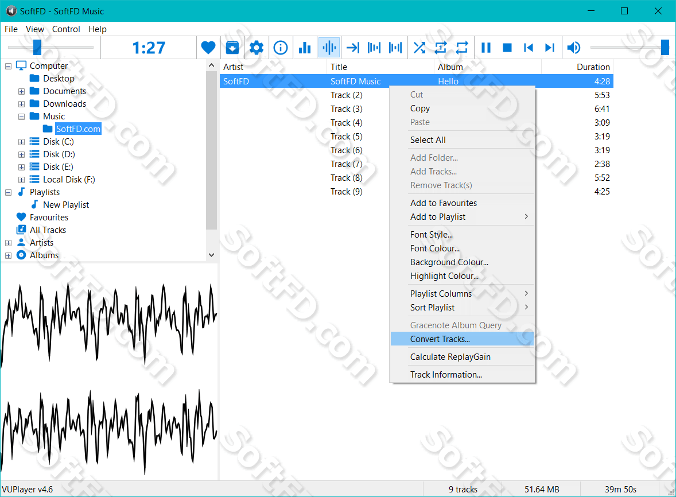The width and height of the screenshot is (676, 497).
Task: Toggle repeat track icon
Action: (x=440, y=48)
